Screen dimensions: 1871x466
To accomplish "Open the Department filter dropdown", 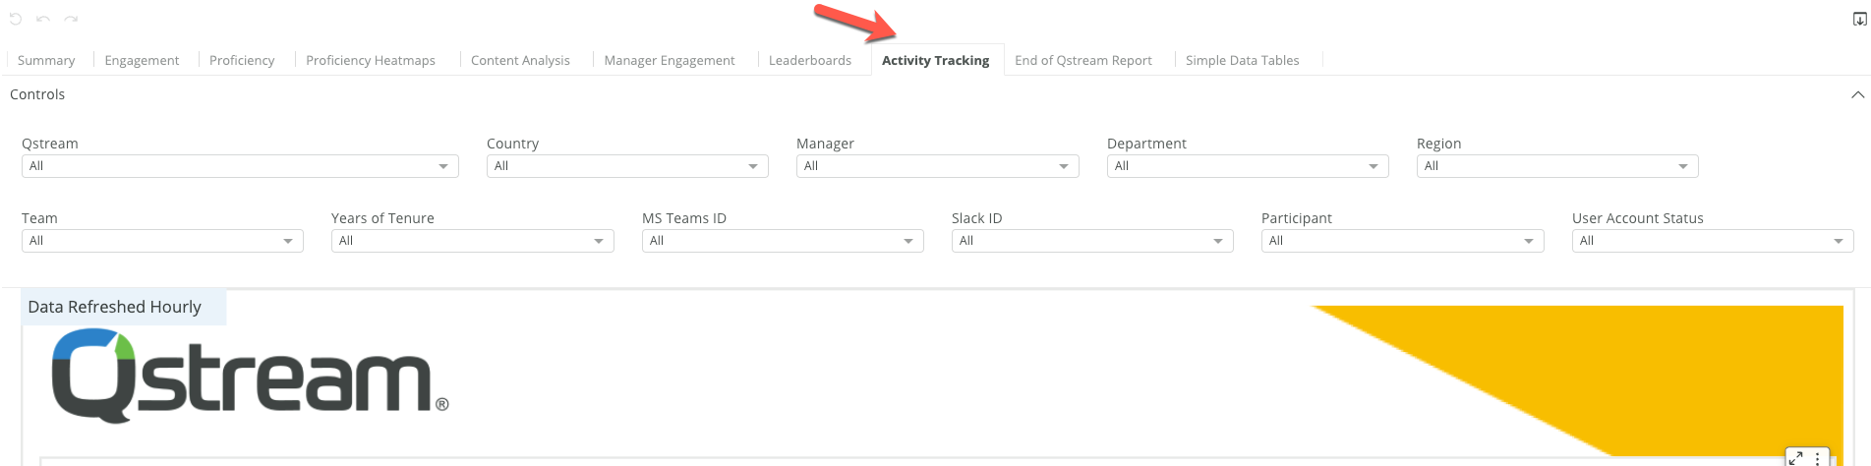I will [1248, 166].
